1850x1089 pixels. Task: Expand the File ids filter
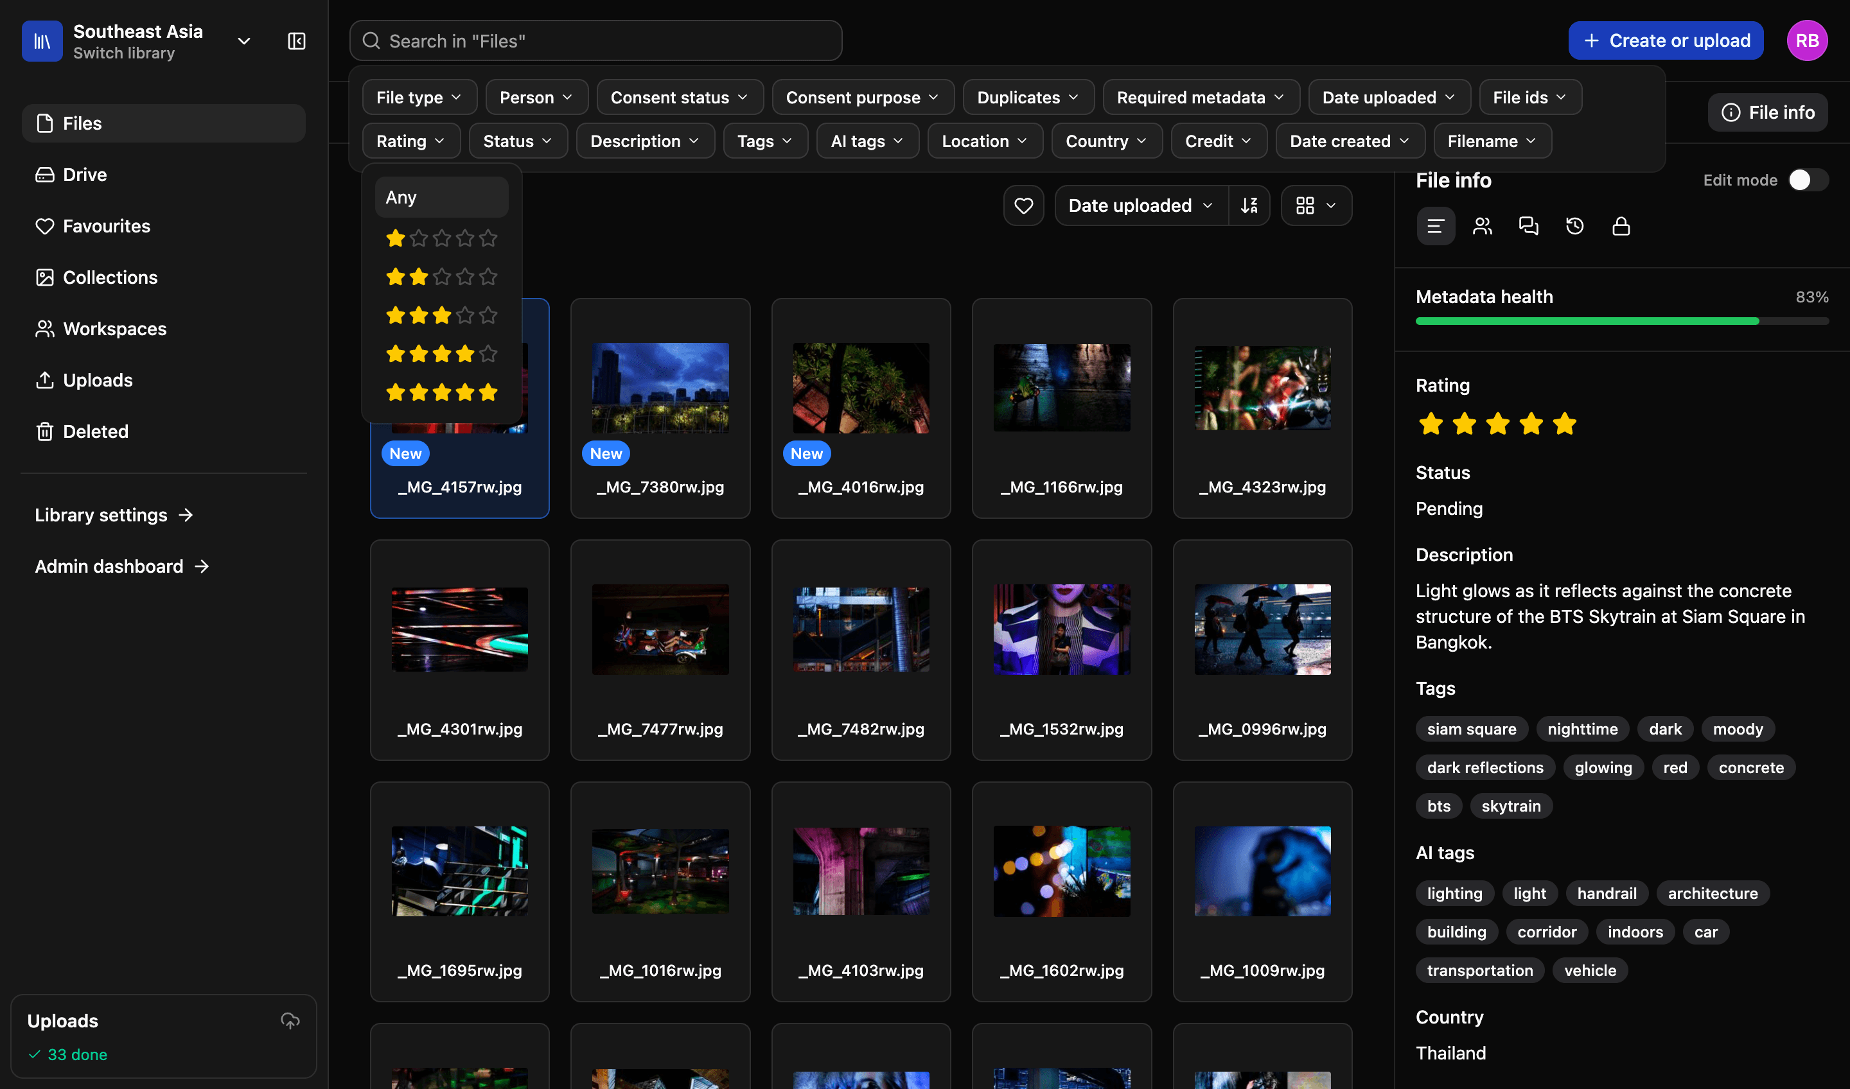click(1530, 97)
